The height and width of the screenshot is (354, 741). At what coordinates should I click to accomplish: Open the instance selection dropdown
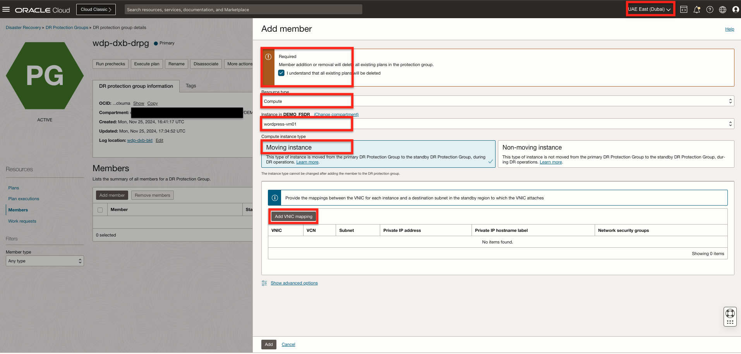(x=498, y=124)
